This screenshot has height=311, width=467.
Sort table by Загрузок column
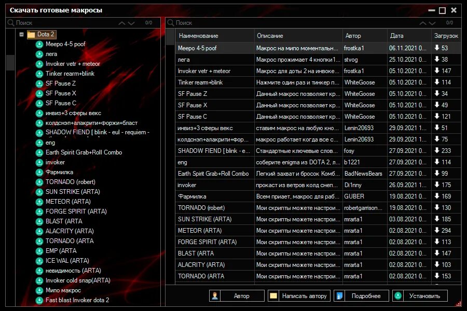coord(446,36)
